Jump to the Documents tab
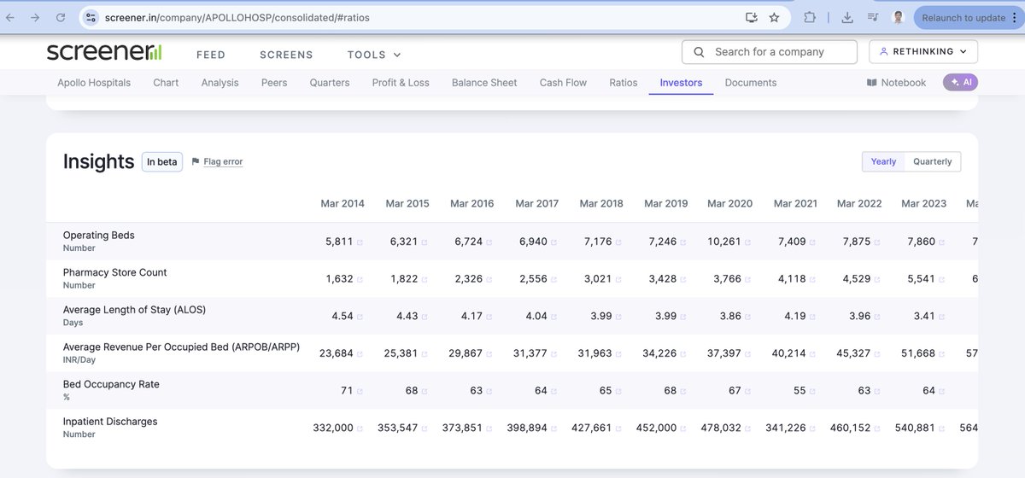 (751, 83)
